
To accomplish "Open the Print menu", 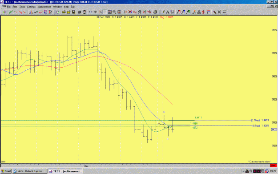I will click(x=15, y=7).
